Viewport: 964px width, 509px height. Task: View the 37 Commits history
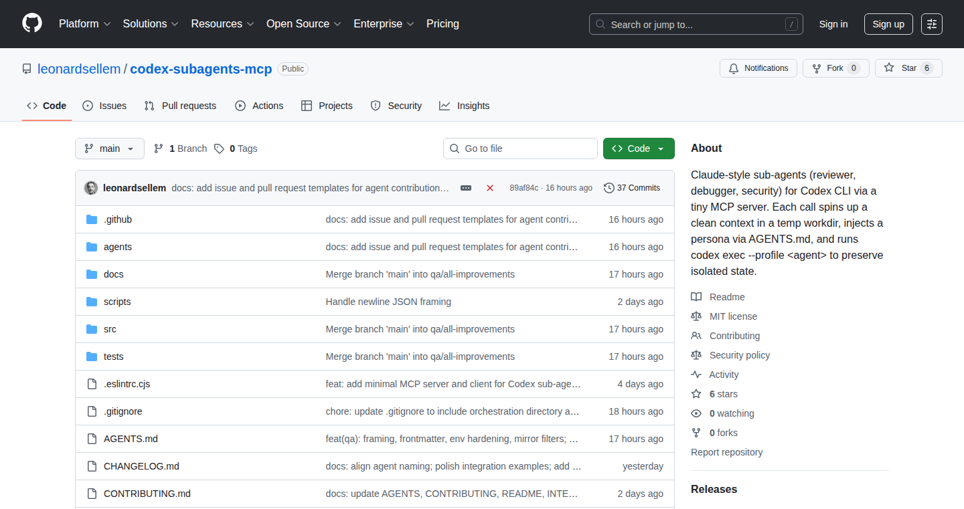(632, 188)
